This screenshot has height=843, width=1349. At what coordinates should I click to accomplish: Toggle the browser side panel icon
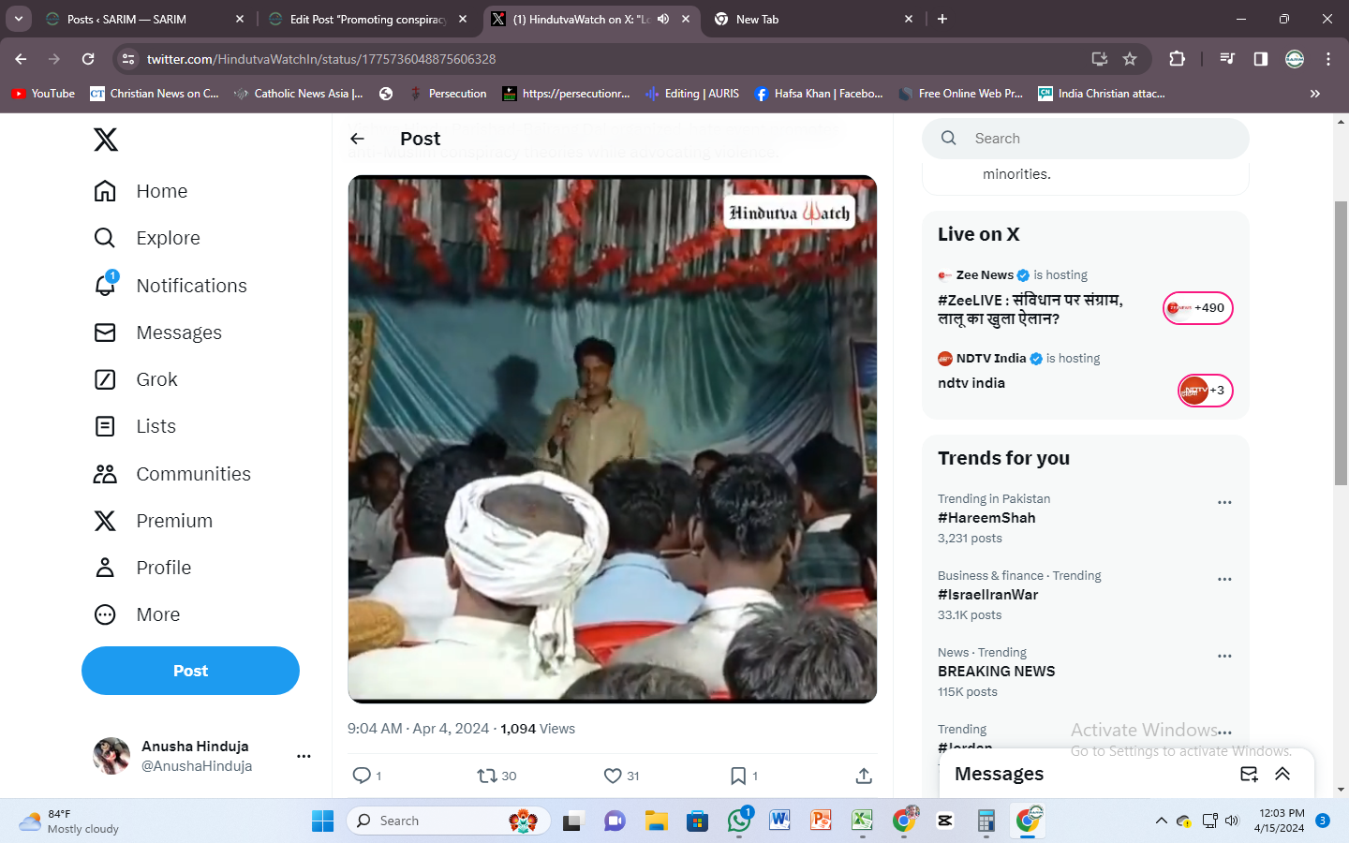(x=1261, y=59)
